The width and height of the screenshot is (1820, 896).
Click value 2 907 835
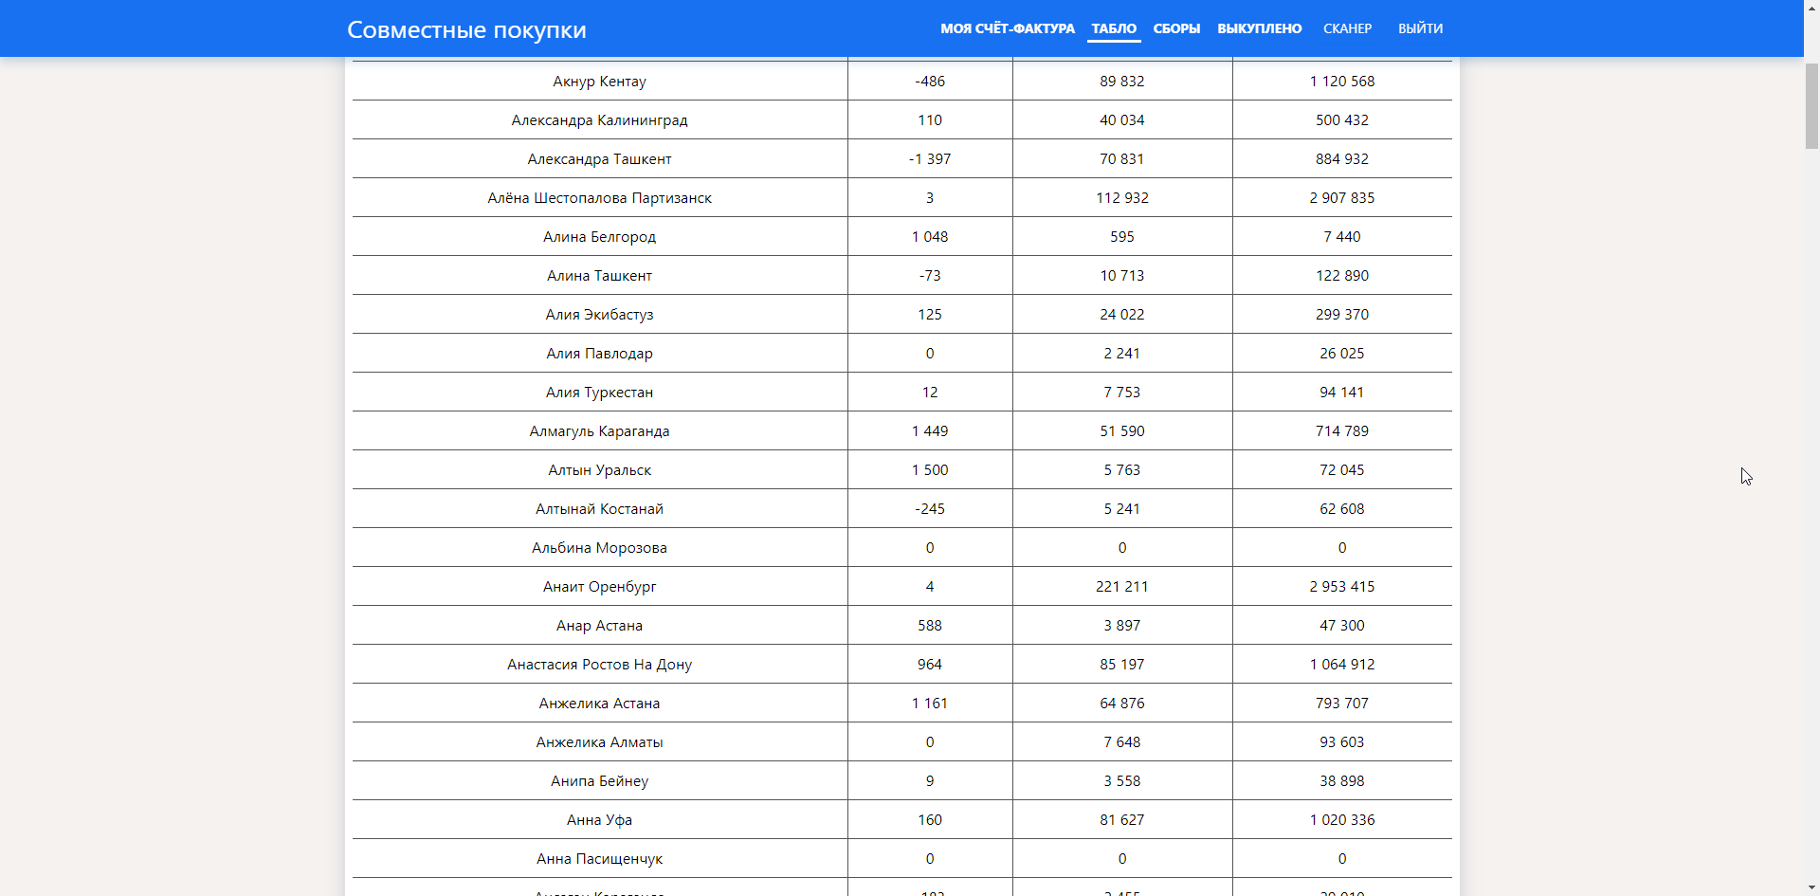click(1342, 198)
